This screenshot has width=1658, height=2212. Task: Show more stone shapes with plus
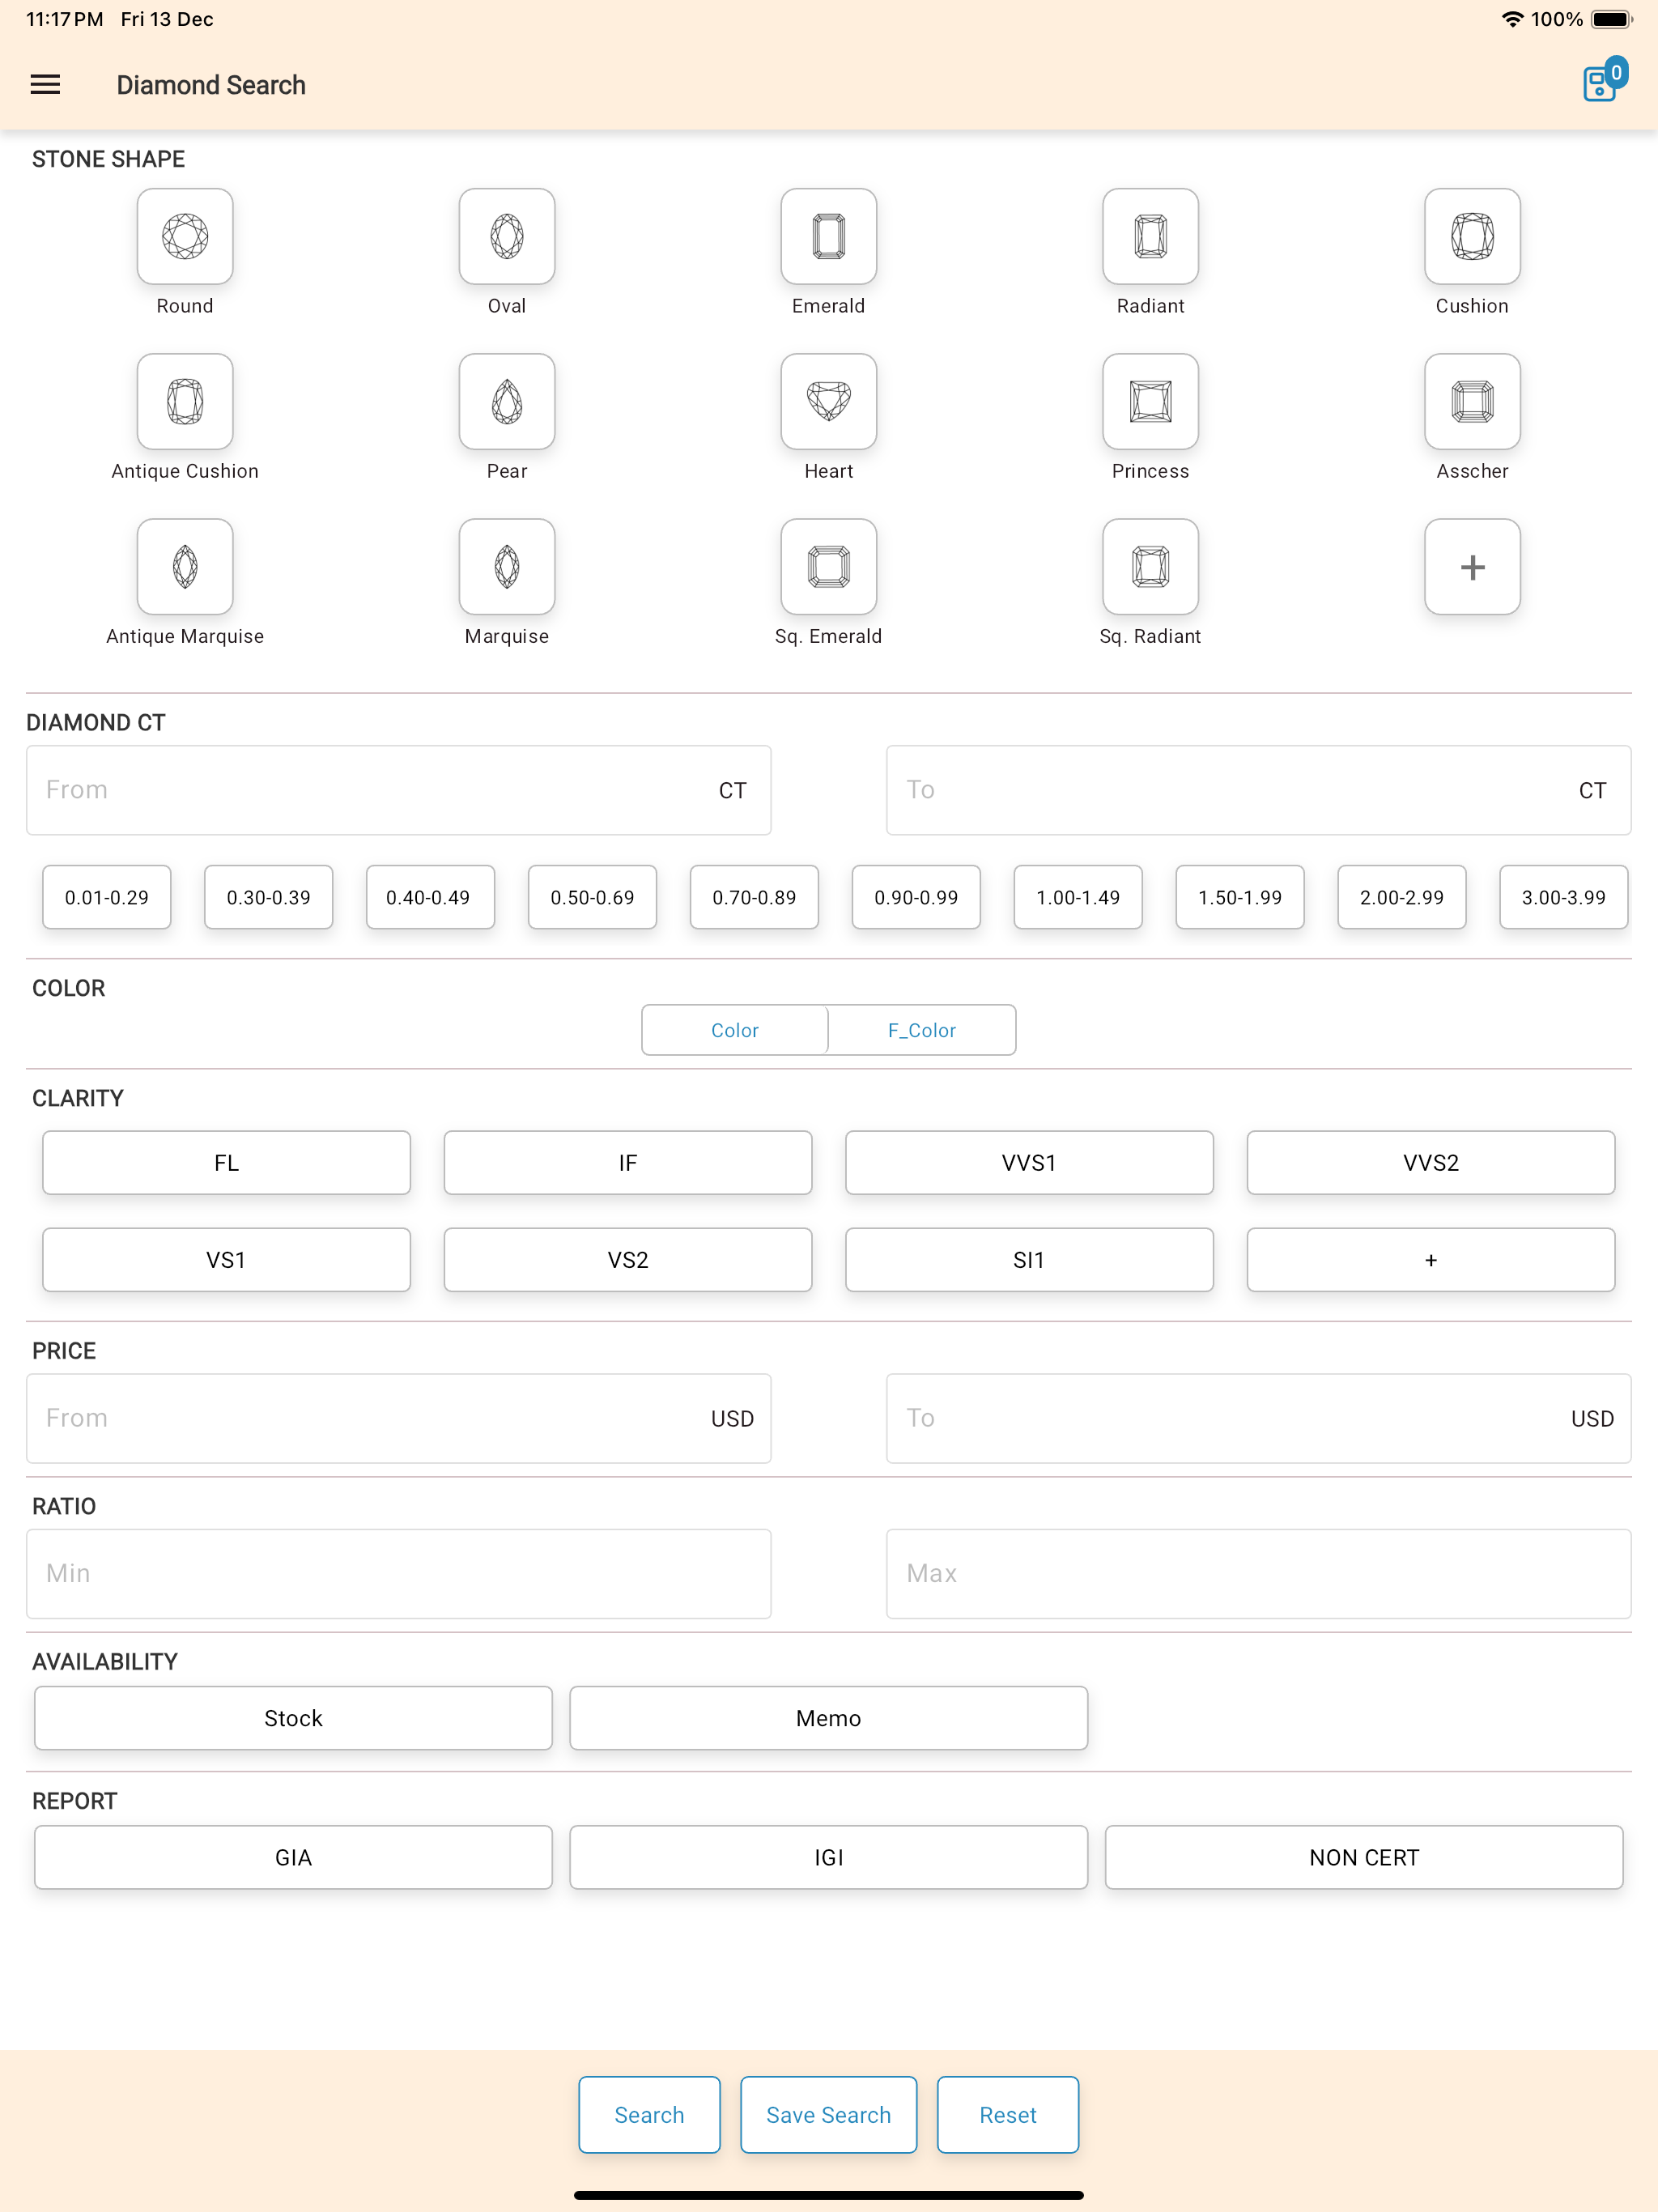(1473, 567)
